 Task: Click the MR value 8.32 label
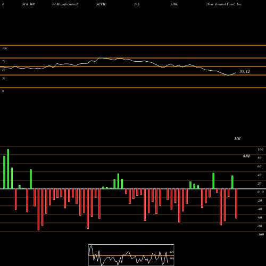point(246,156)
